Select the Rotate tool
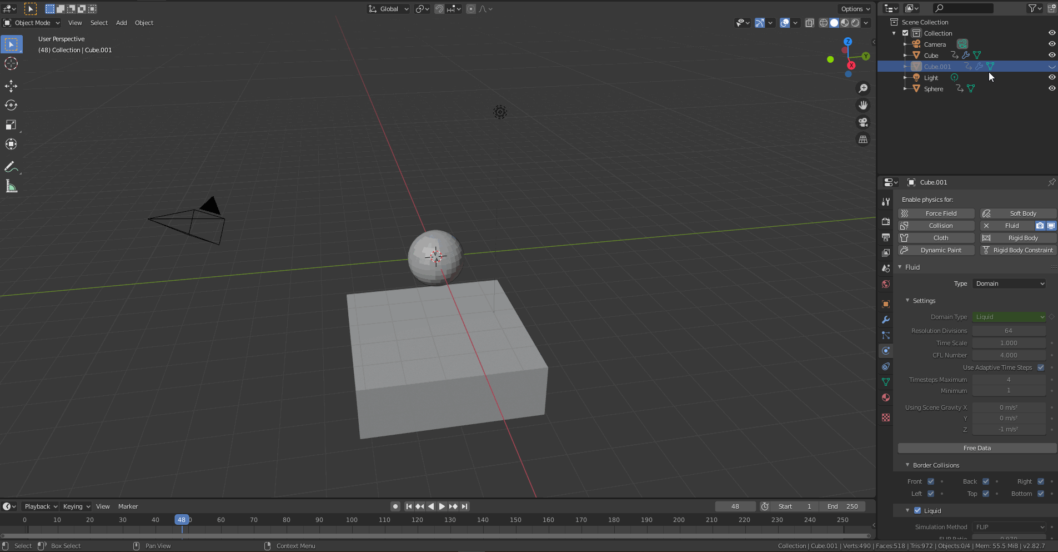The image size is (1058, 552). 11,105
